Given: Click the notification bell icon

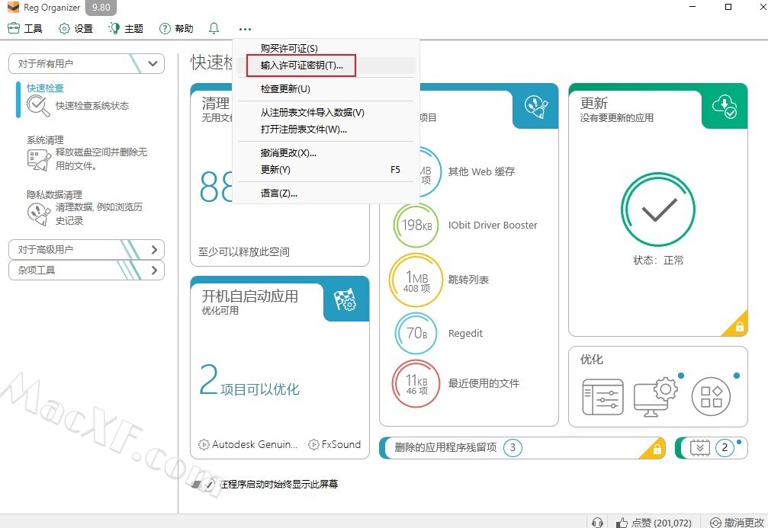Looking at the screenshot, I should [214, 28].
